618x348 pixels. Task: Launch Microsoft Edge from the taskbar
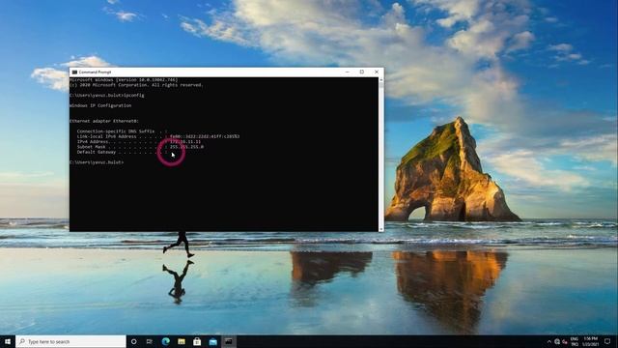[x=165, y=341]
